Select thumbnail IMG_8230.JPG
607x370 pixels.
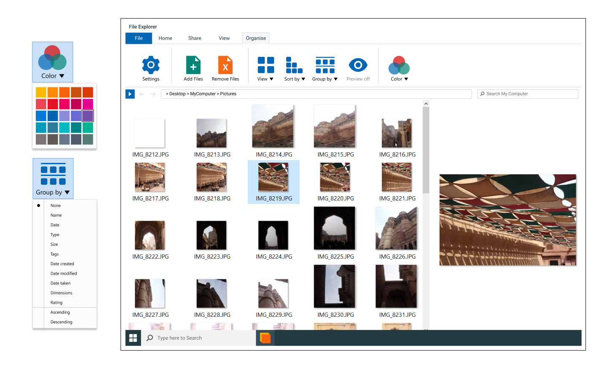pyautogui.click(x=335, y=286)
